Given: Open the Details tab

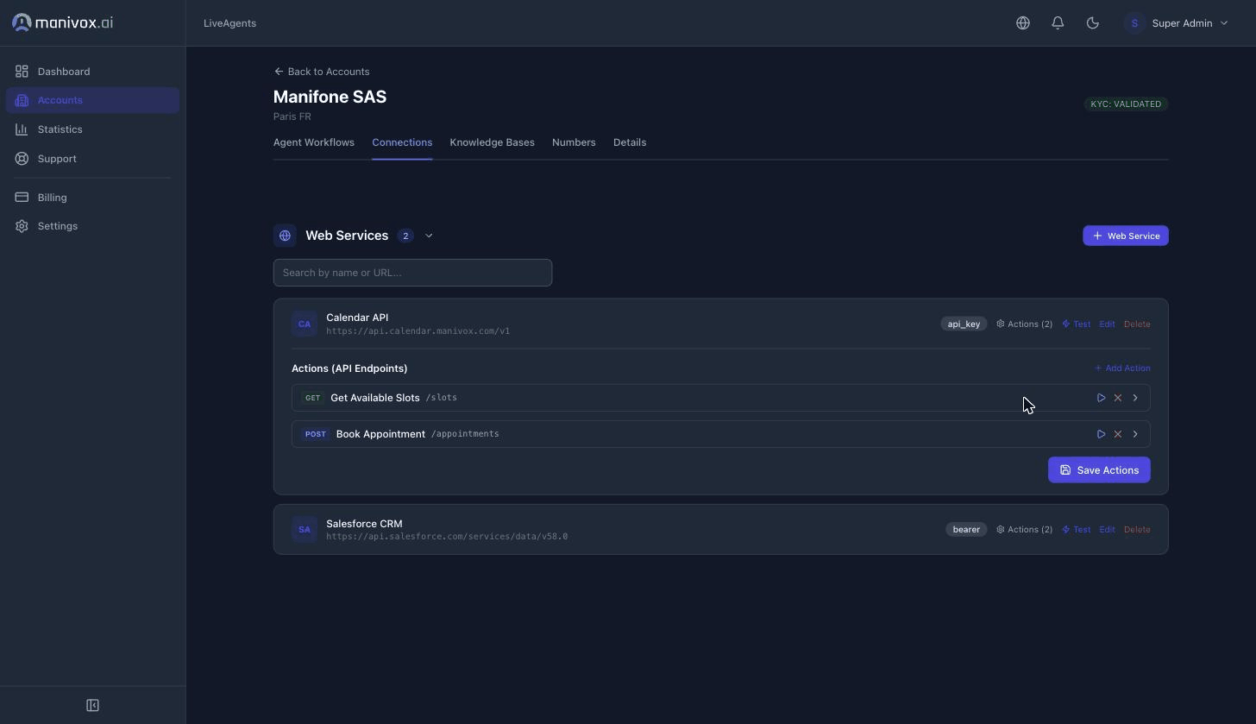Looking at the screenshot, I should point(630,142).
